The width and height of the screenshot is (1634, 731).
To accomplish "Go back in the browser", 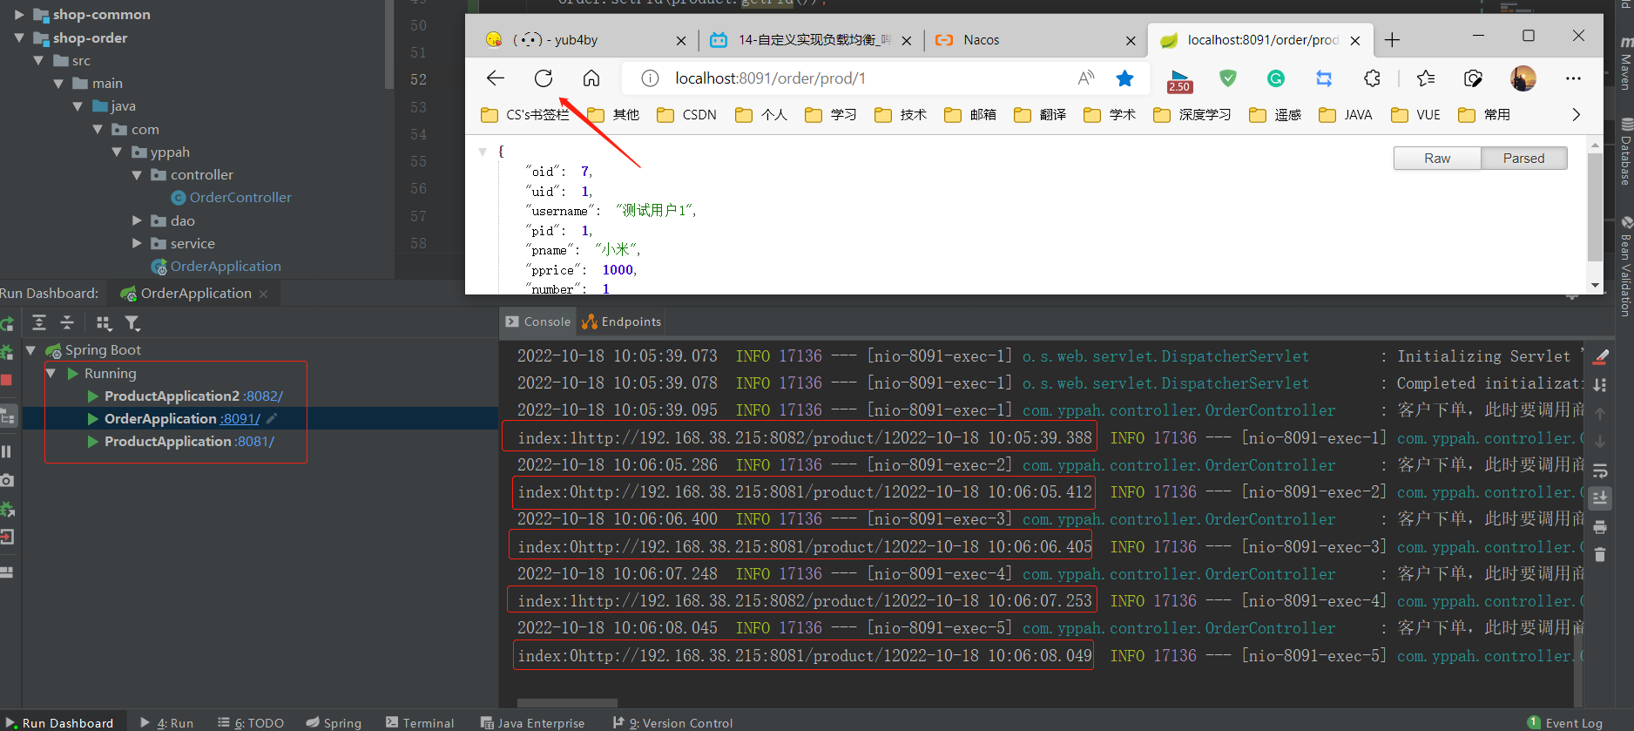I will pos(496,78).
